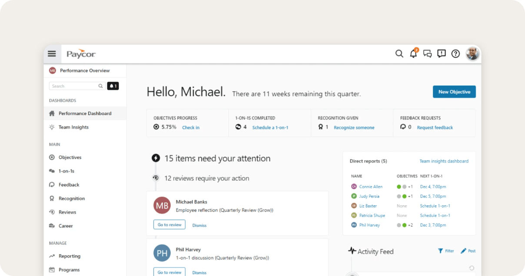Click Connie Allen's objectives status dots
Image resolution: width=525 pixels, height=276 pixels.
click(405, 187)
